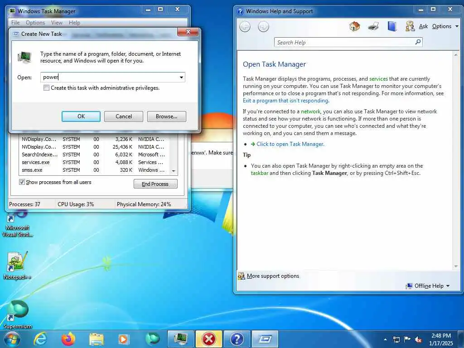464x348 pixels.
Task: Click Help window scroll up arrow
Action: (x=456, y=55)
